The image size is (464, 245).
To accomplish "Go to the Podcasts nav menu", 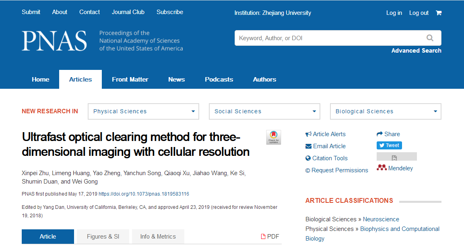I will pyautogui.click(x=219, y=80).
